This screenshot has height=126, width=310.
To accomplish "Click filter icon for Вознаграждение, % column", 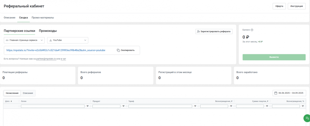I will [x=303, y=106].
